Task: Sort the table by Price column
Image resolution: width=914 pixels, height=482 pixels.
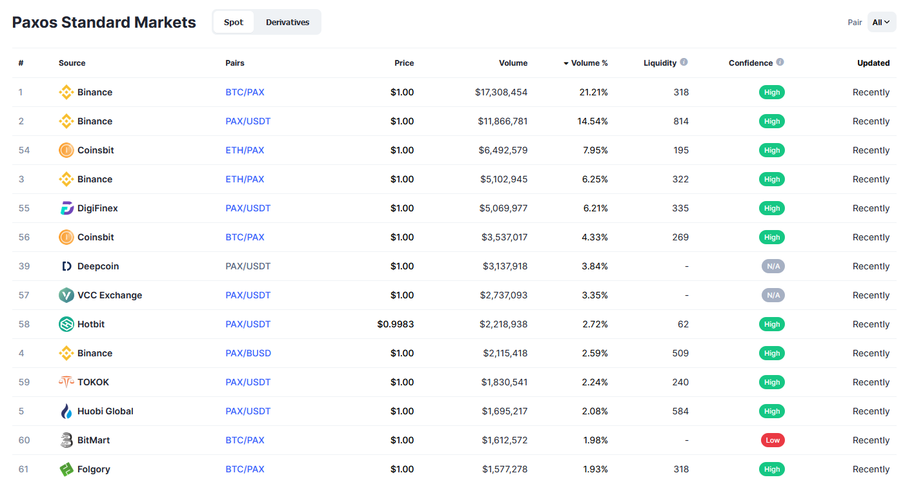Action: [404, 63]
